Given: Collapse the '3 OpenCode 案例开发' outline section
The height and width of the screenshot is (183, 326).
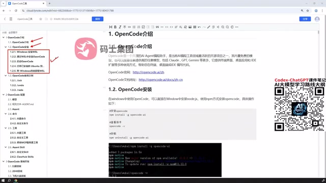Looking at the screenshot, I should tap(4, 162).
